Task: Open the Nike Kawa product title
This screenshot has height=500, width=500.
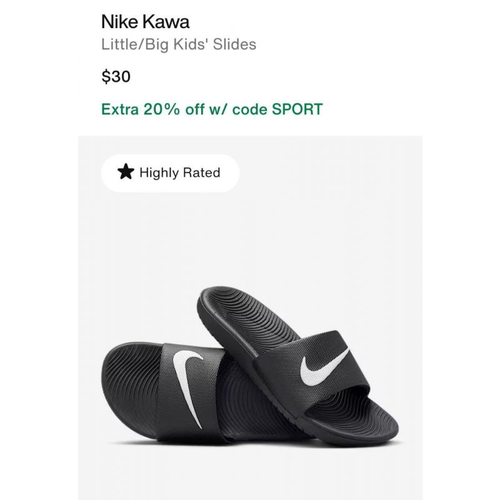Action: 146,22
